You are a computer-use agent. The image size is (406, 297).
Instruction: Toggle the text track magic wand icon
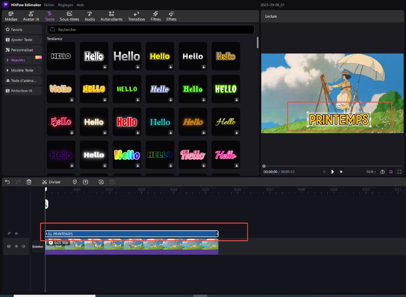coord(9,234)
